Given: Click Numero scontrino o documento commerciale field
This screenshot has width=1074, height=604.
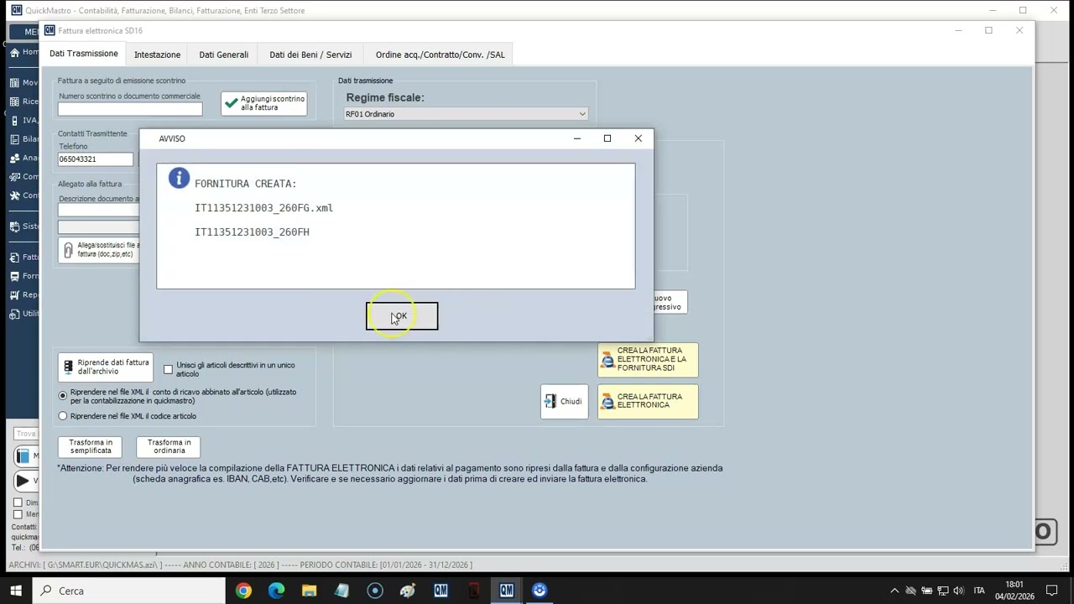Looking at the screenshot, I should (130, 109).
